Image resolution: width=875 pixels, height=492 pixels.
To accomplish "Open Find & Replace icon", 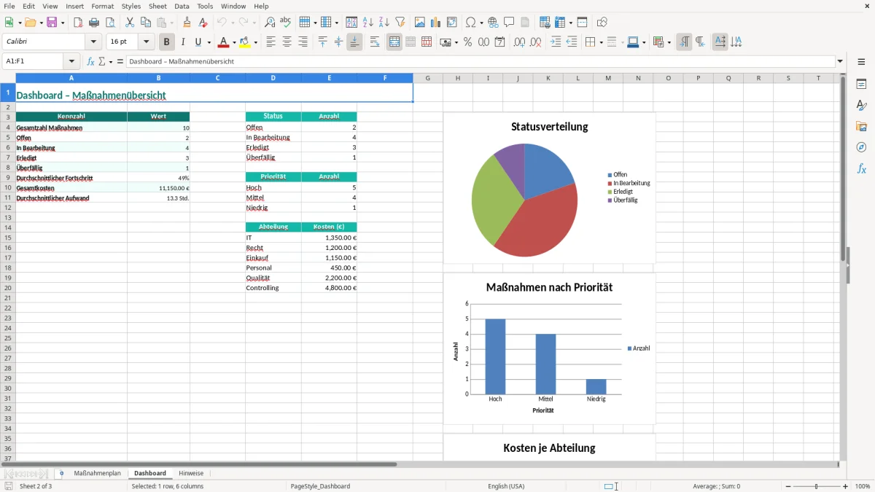I will 270,23.
